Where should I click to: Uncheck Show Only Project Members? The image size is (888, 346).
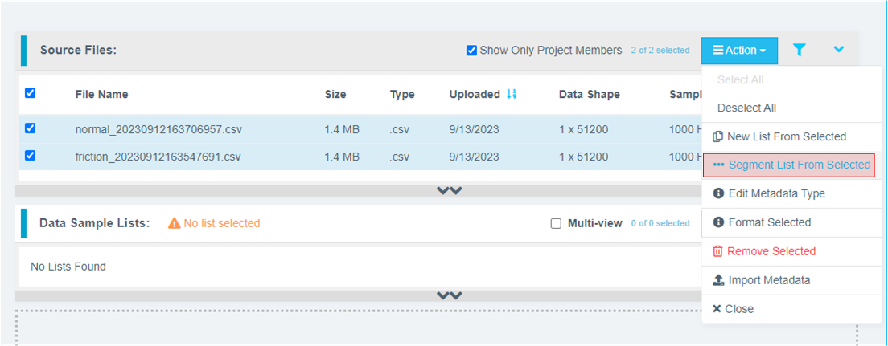(x=471, y=51)
